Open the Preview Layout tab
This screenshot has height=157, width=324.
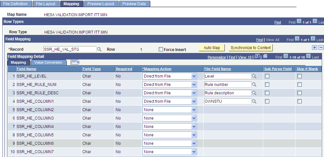(x=101, y=4)
